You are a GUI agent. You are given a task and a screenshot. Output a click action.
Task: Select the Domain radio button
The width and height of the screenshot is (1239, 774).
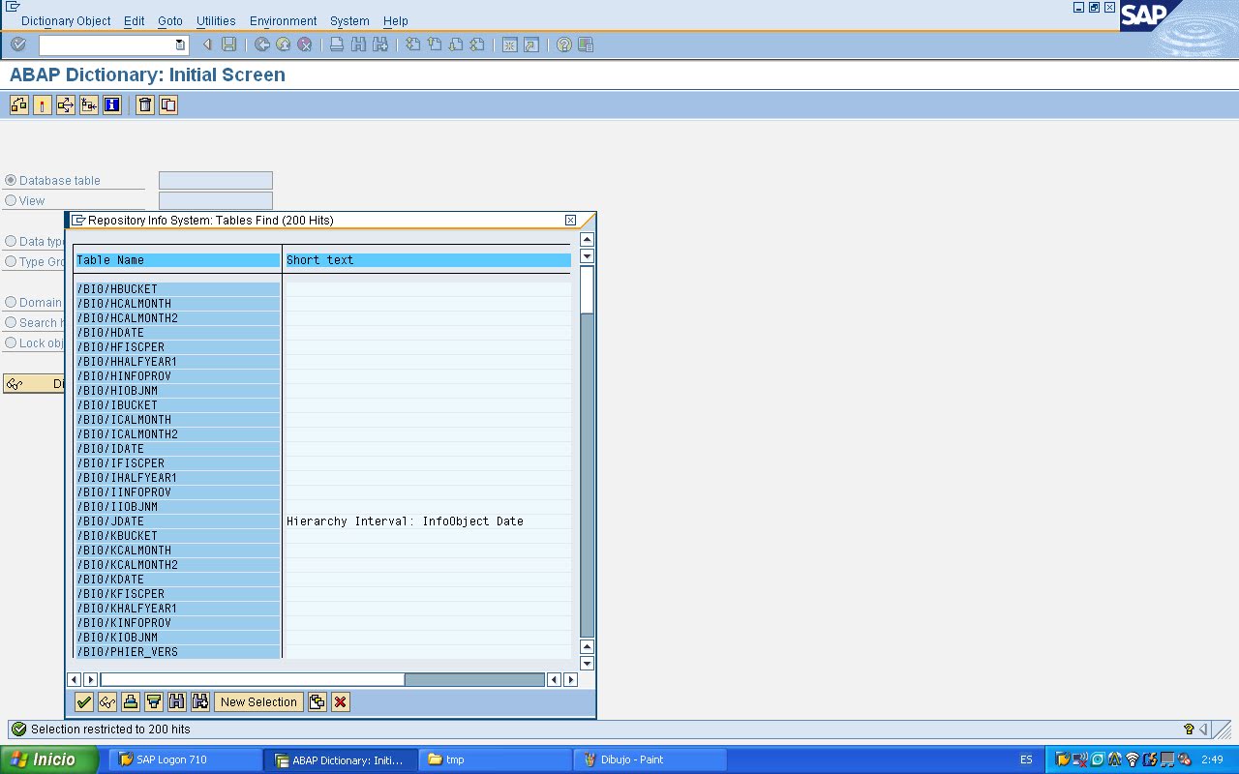tap(11, 302)
